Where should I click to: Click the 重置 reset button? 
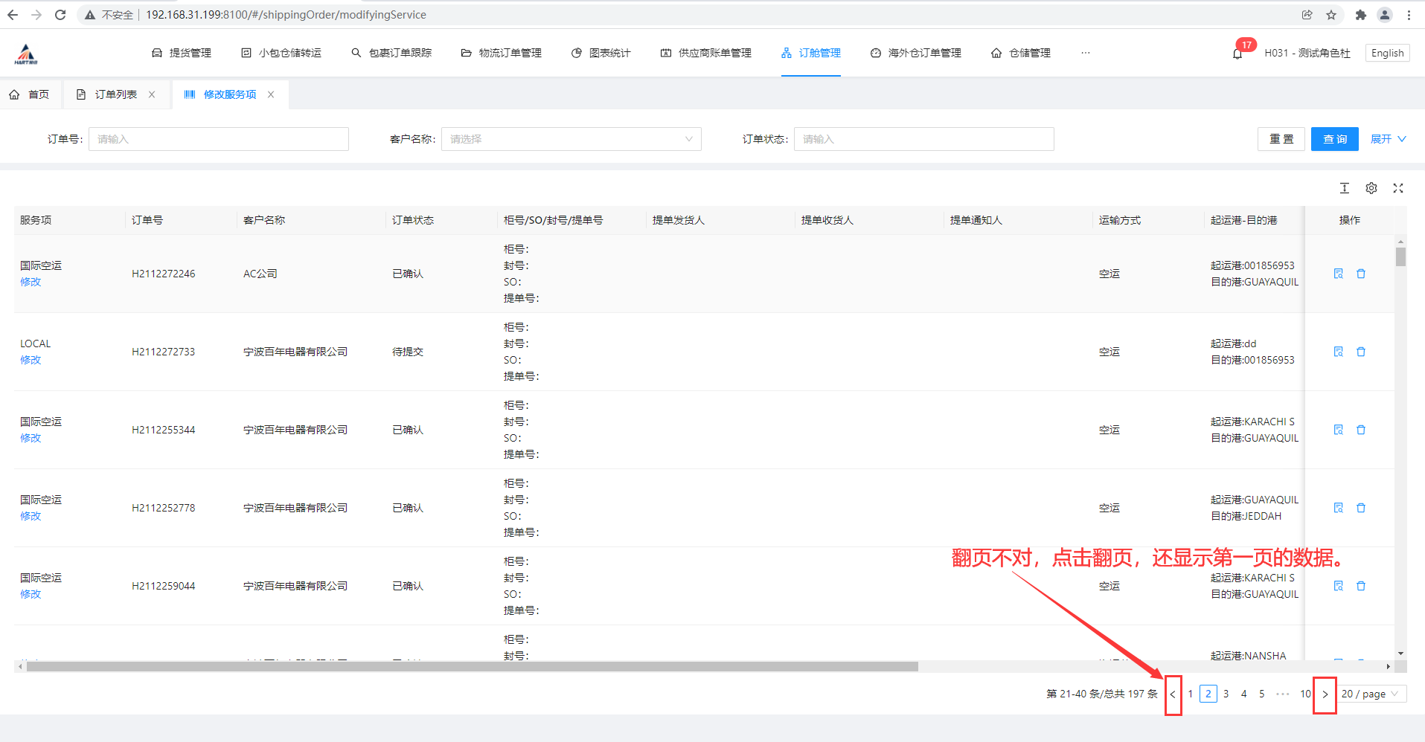coord(1281,139)
